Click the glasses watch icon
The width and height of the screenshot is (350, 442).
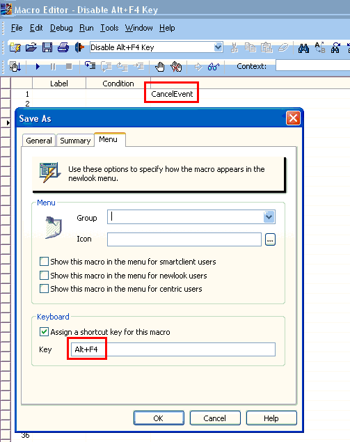click(214, 67)
